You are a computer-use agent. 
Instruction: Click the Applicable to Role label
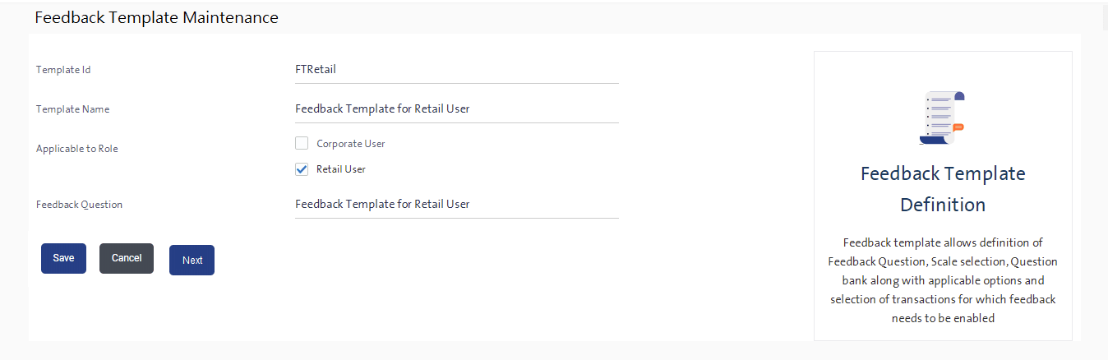[77, 149]
